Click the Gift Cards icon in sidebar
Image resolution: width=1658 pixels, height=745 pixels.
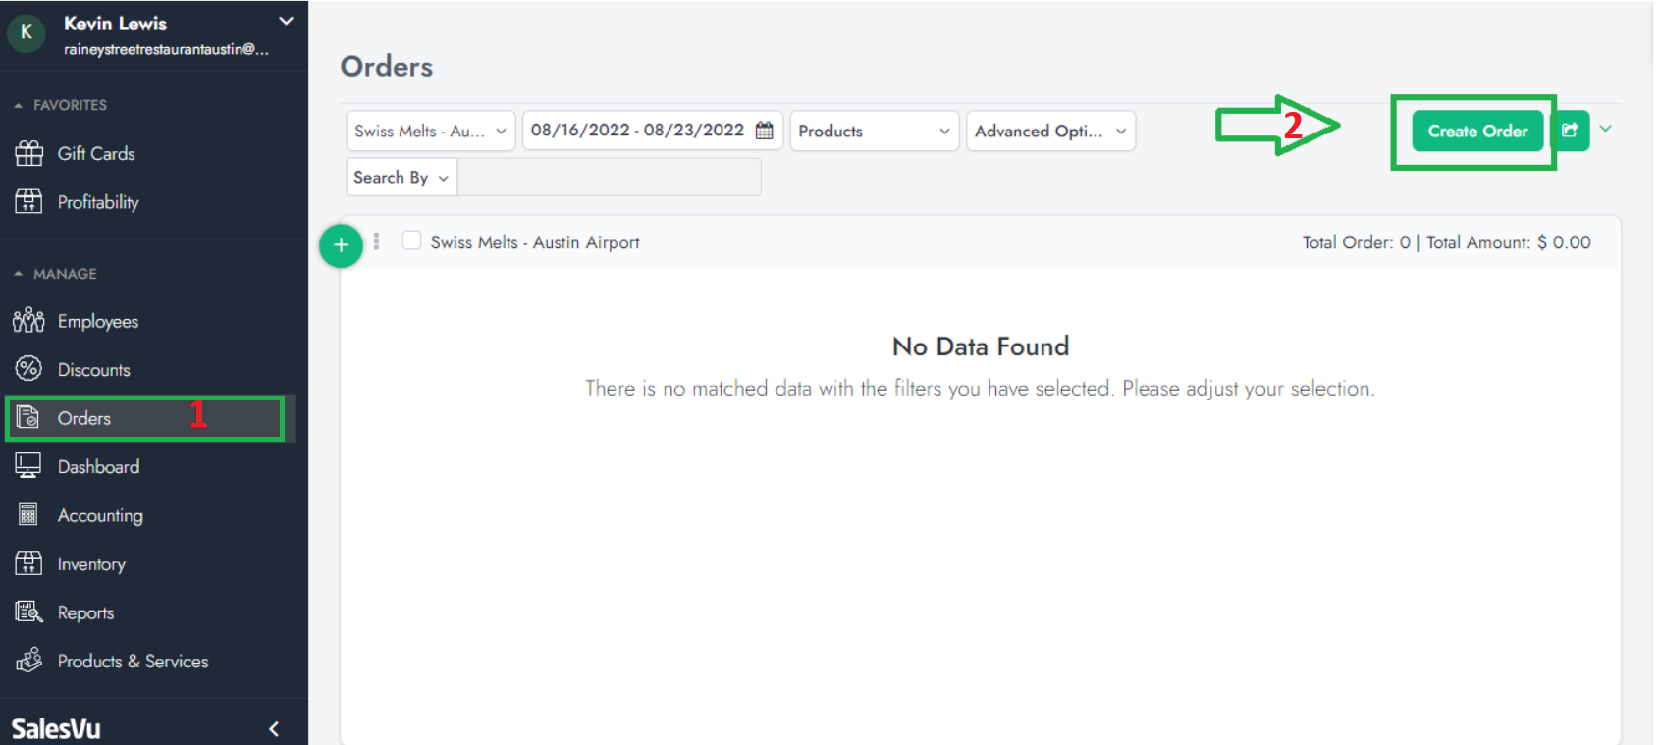(x=28, y=153)
